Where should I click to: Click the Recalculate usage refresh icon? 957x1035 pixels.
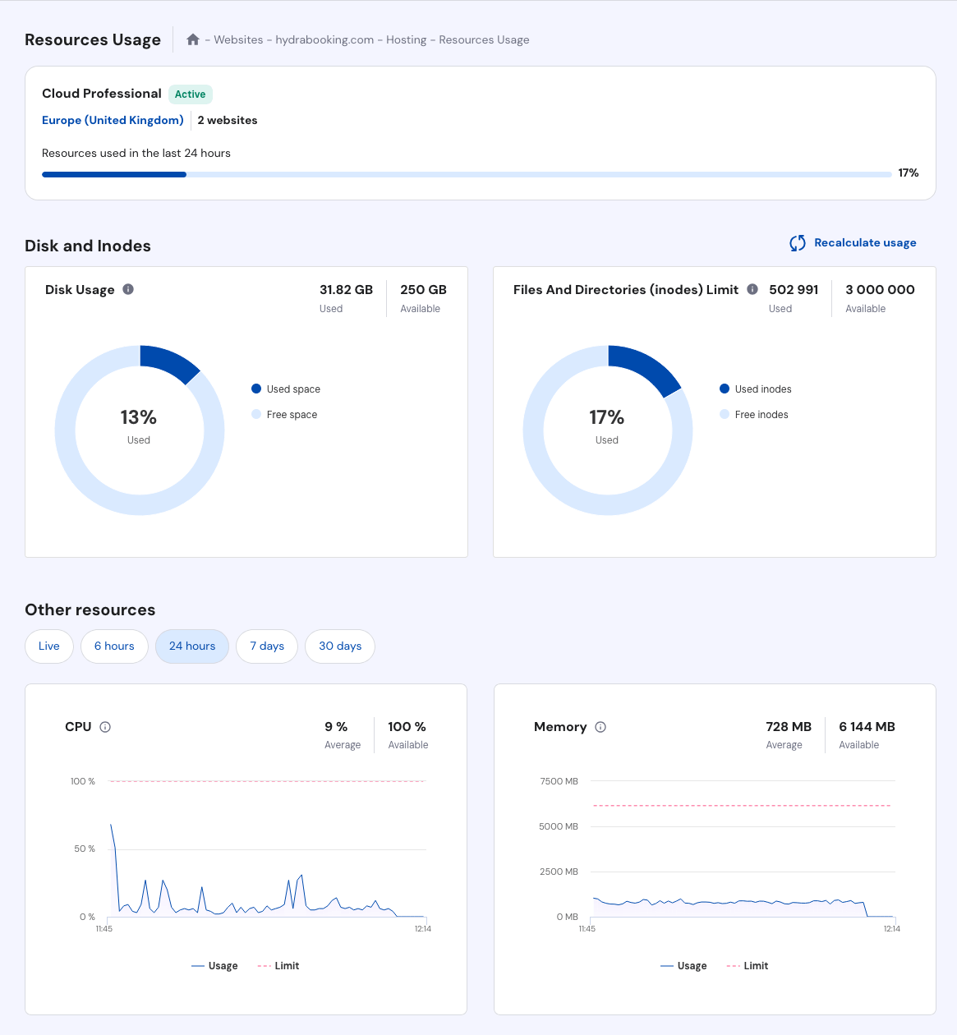point(798,243)
